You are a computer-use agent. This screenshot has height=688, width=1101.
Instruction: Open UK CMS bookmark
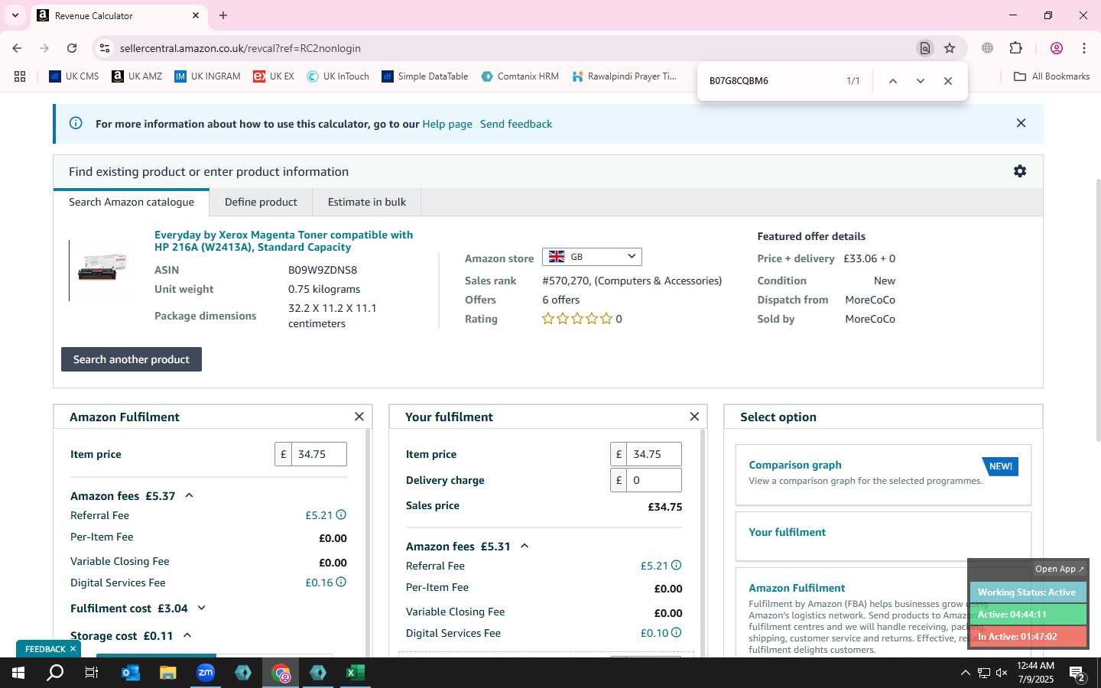click(x=74, y=76)
